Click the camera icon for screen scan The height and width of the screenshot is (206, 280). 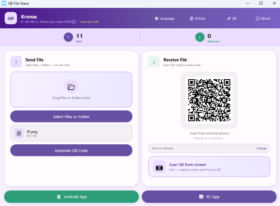[x=159, y=167]
